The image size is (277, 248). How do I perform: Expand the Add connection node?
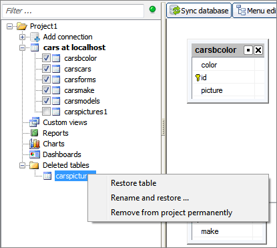[22, 37]
